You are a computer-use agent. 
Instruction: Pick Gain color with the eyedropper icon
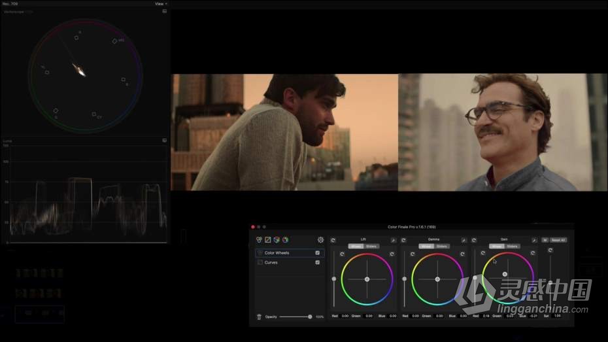tap(534, 241)
